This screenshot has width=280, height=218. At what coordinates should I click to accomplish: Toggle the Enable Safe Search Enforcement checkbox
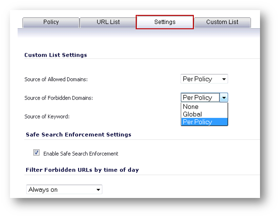pyautogui.click(x=36, y=153)
